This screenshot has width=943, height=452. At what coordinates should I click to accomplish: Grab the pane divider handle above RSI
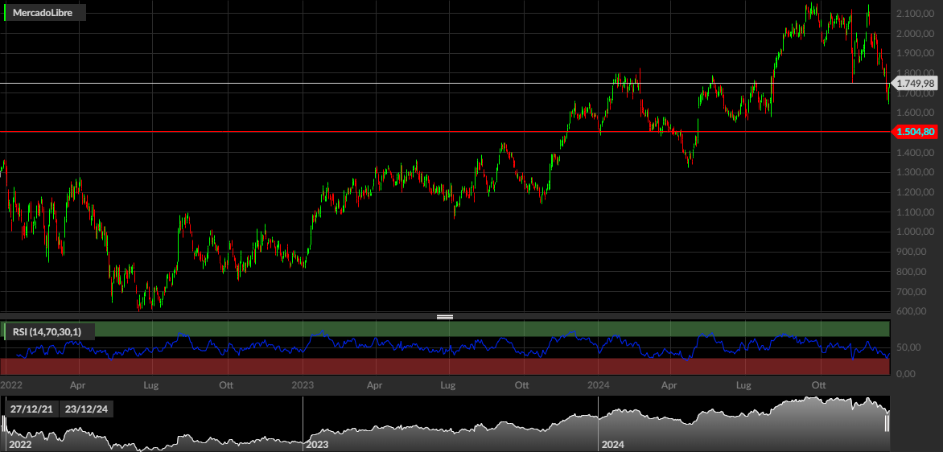click(445, 317)
